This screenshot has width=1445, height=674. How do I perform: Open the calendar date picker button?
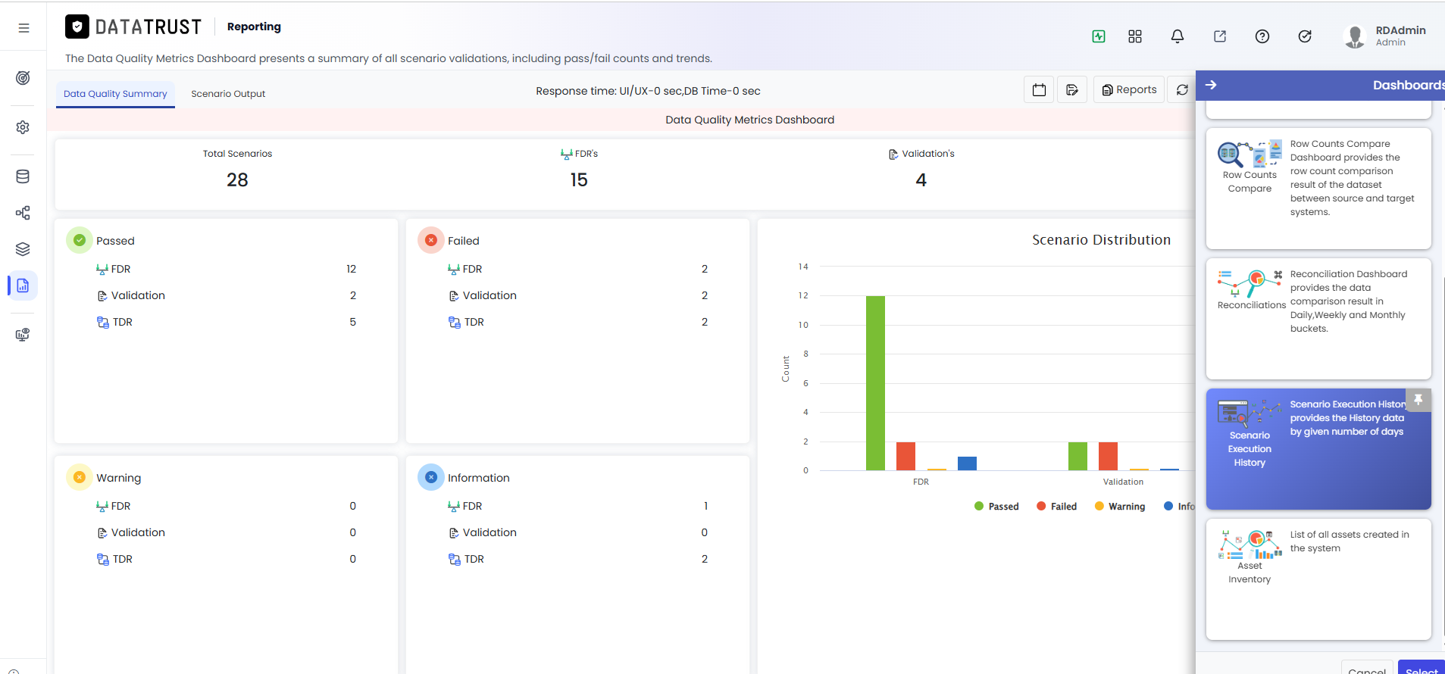pyautogui.click(x=1039, y=89)
